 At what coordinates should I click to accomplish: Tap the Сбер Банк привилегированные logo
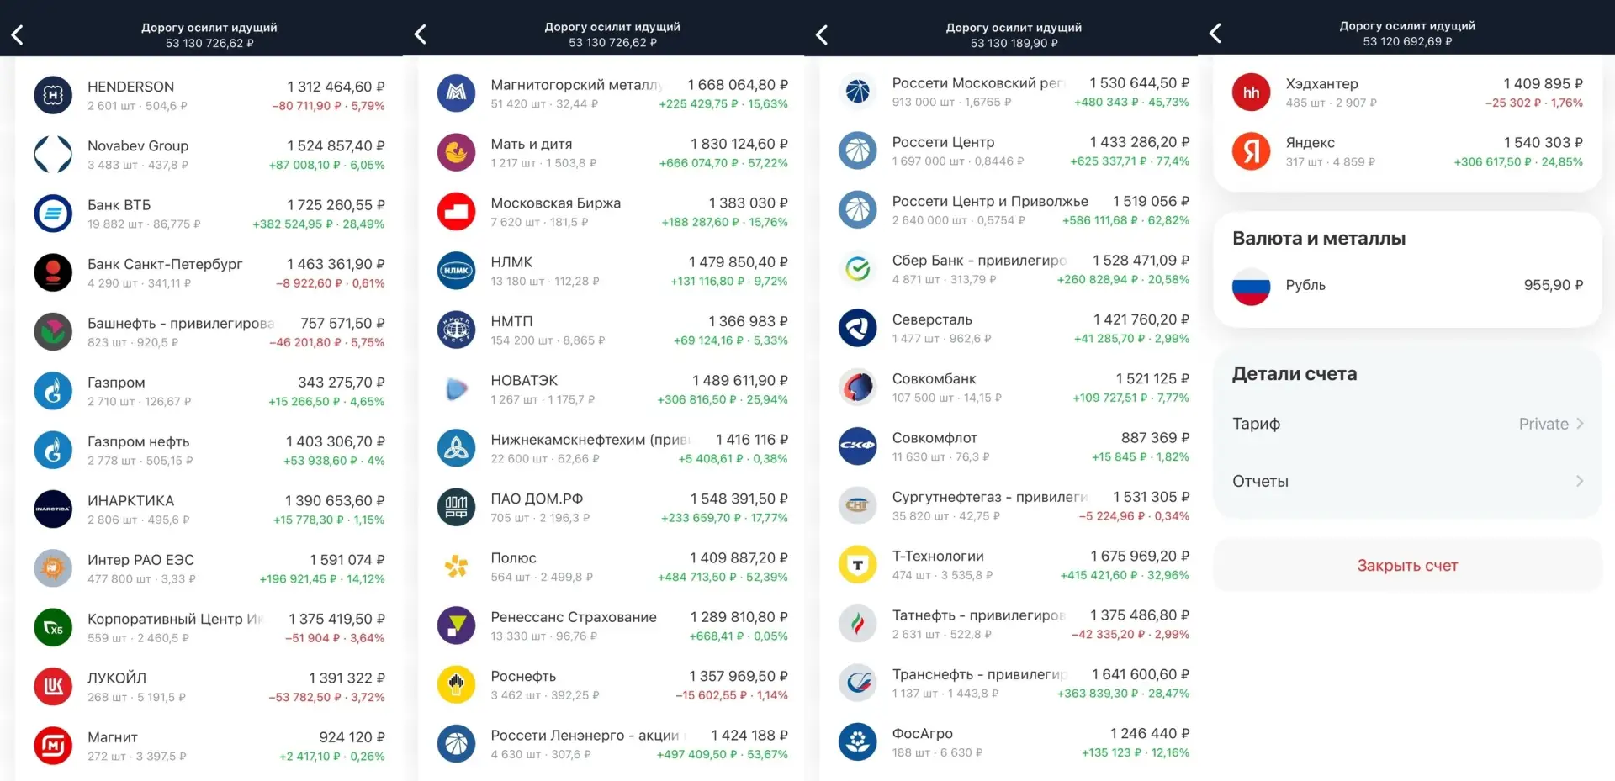857,269
